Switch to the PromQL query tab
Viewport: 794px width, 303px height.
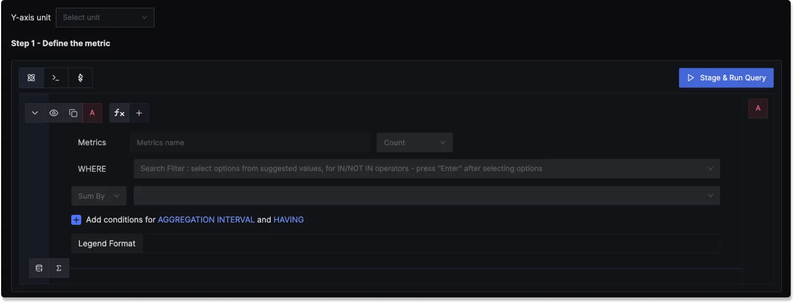coord(80,78)
